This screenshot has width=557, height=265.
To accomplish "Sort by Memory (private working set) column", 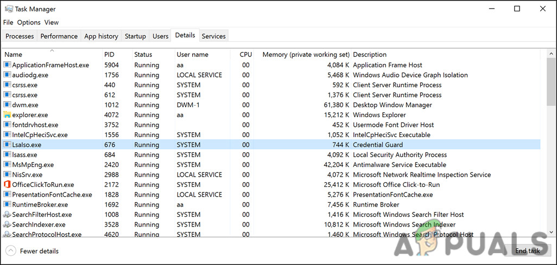I will coord(306,55).
